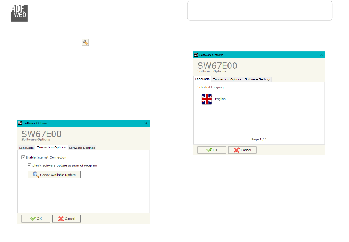The width and height of the screenshot is (349, 242).
Task: Click the empty box at top right
Action: (x=260, y=11)
